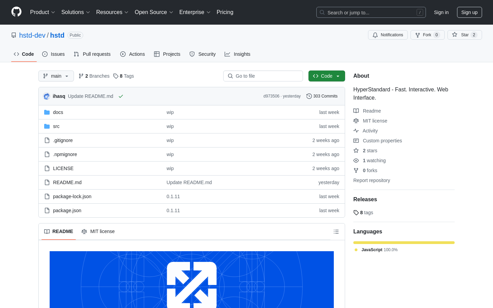
Task: Click the green commit status checkmark
Action: pos(121,96)
